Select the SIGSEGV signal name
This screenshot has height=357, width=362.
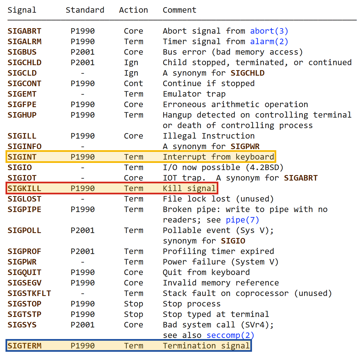click(25, 283)
